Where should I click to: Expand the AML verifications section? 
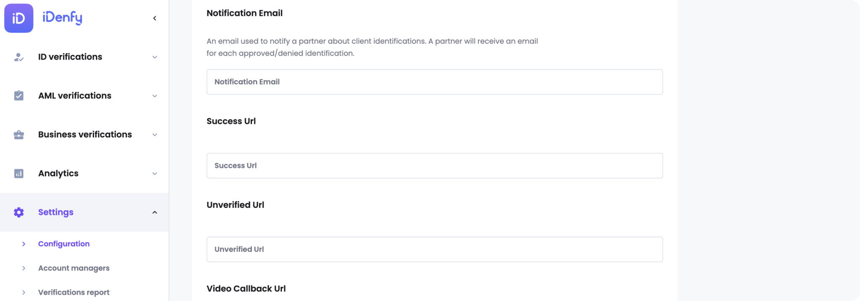(155, 95)
